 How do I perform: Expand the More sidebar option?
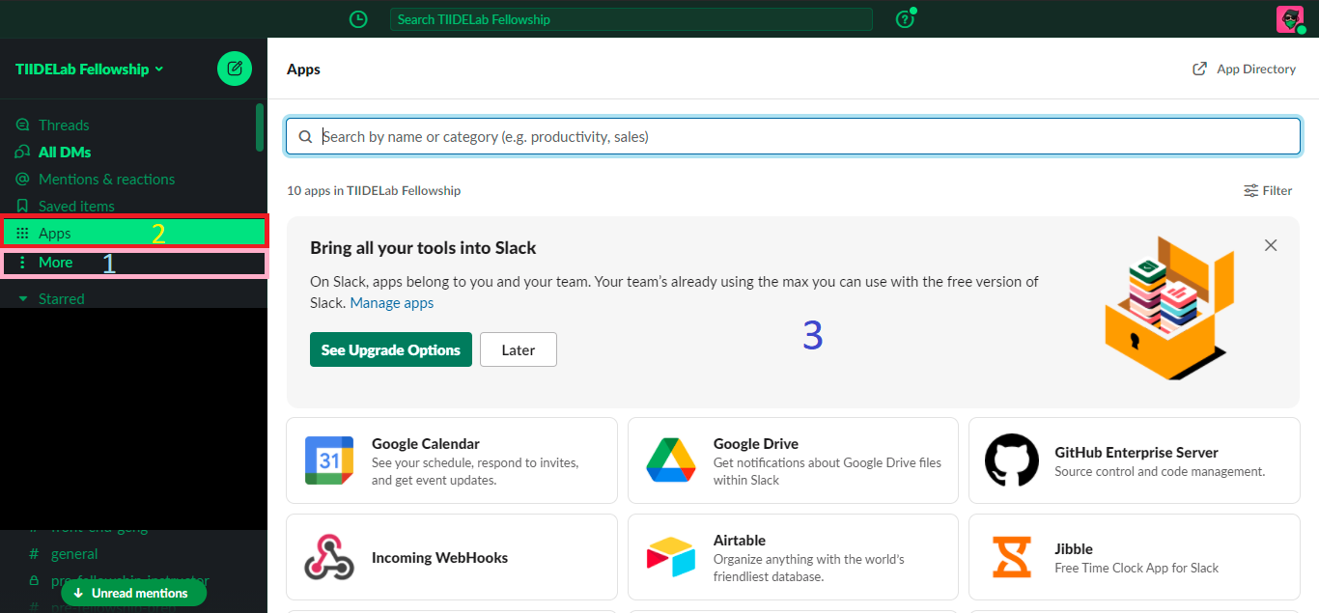pos(134,263)
